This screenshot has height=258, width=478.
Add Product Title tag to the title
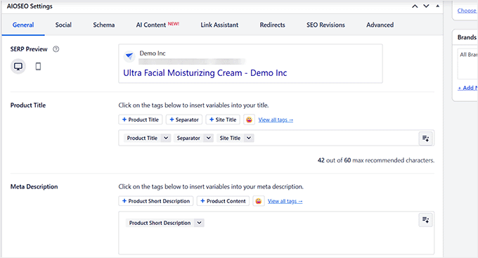141,120
